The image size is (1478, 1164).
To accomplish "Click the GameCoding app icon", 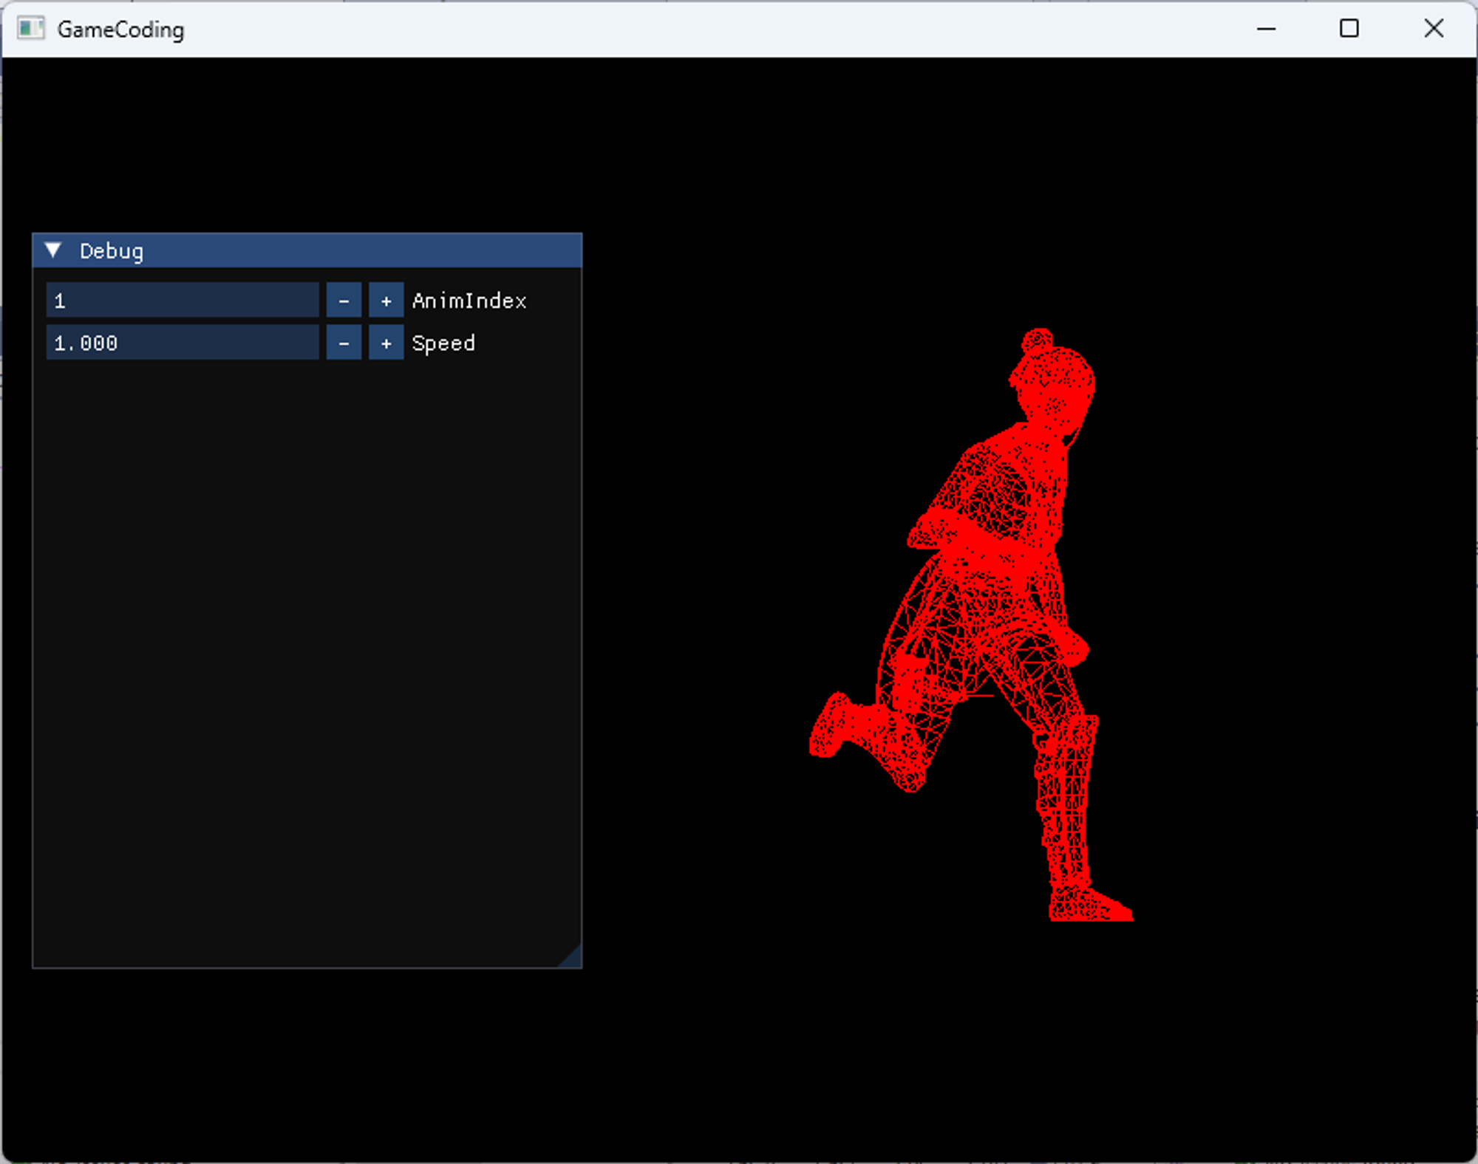I will (30, 29).
